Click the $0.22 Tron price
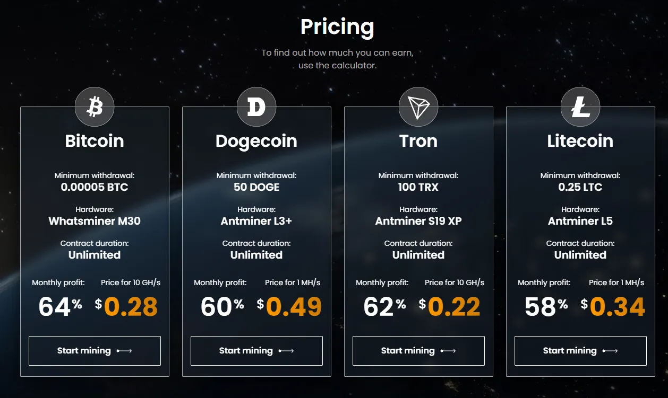 coord(450,307)
